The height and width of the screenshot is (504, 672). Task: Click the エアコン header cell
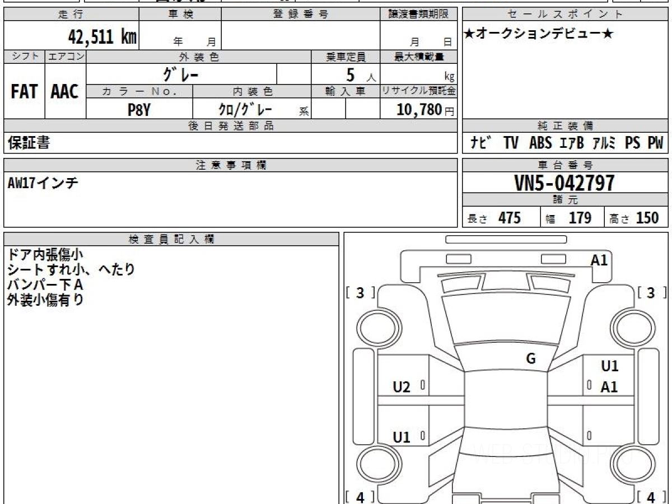66,57
